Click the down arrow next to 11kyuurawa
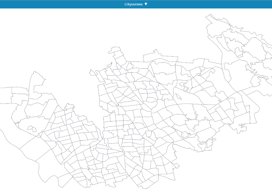 (146, 4)
